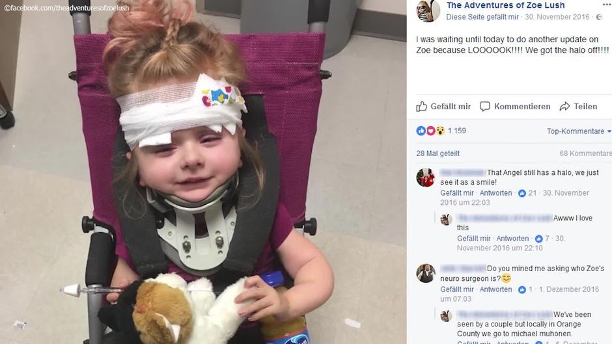Screen dimensions: 612x344
Task: Click the thumbs-up Gefällt mir icon
Action: point(421,106)
